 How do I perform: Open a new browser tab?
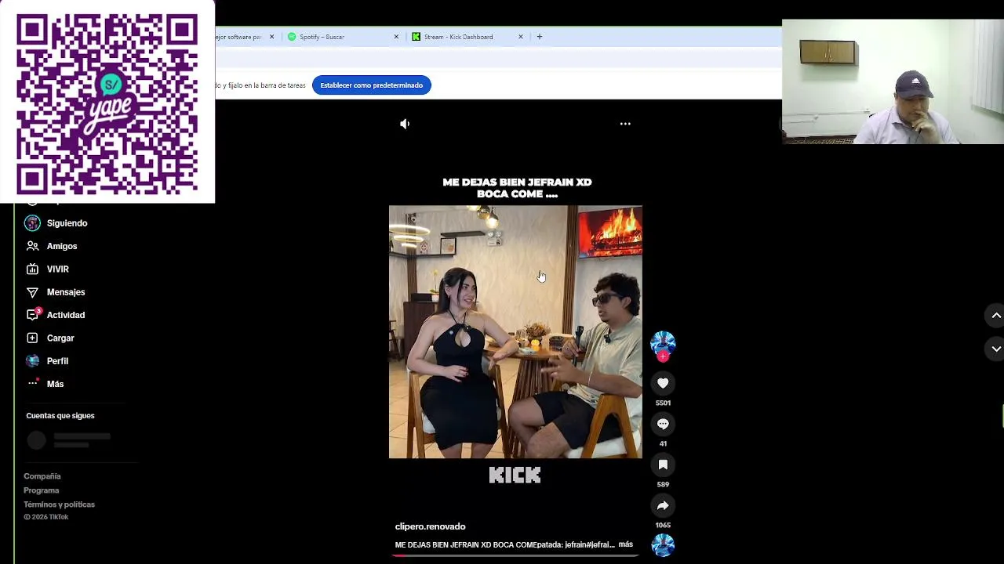coord(539,37)
